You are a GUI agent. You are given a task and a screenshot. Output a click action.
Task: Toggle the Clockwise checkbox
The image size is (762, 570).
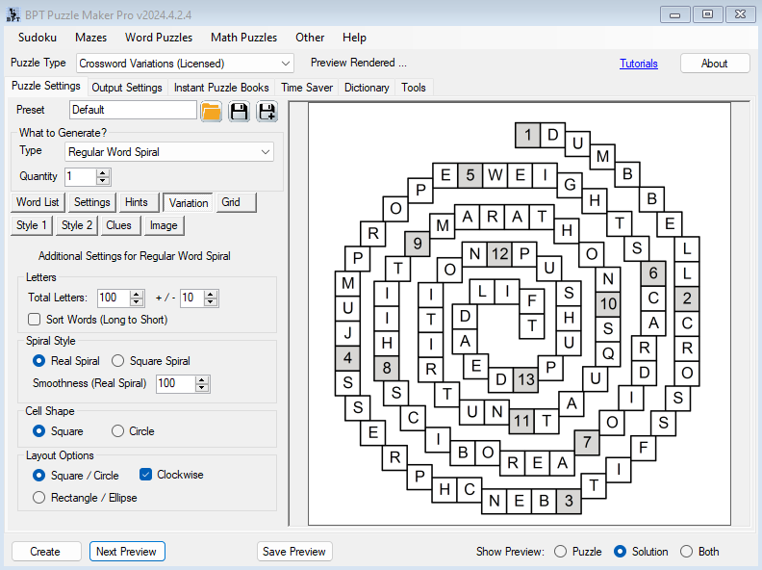(x=146, y=475)
